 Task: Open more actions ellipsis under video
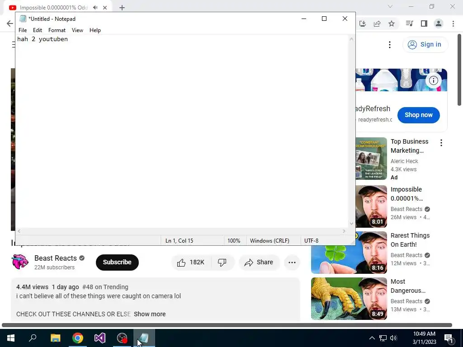[x=292, y=263]
